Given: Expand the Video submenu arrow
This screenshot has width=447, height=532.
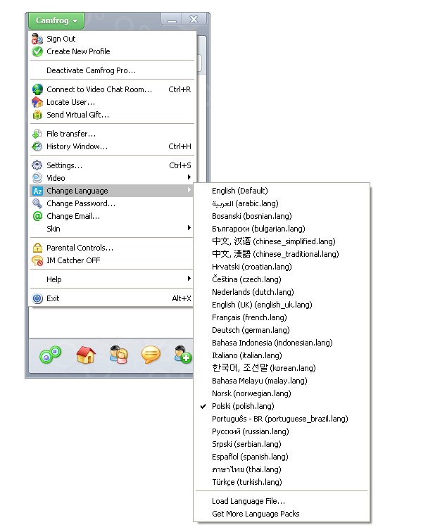Looking at the screenshot, I should point(189,177).
